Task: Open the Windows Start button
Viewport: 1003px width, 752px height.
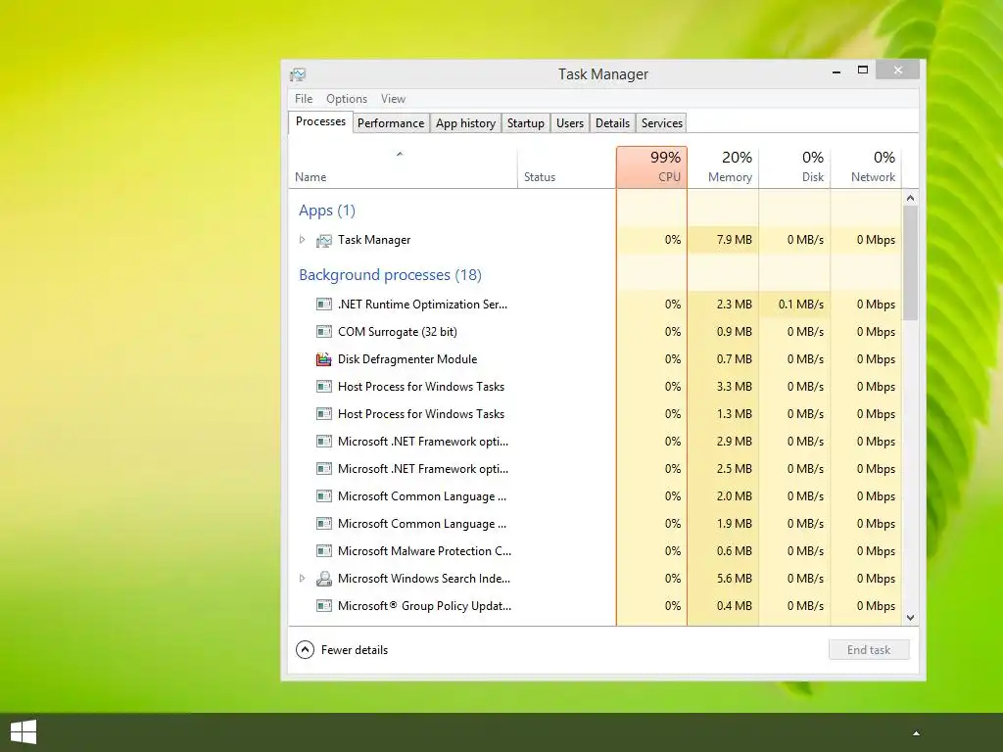Action: (x=24, y=732)
